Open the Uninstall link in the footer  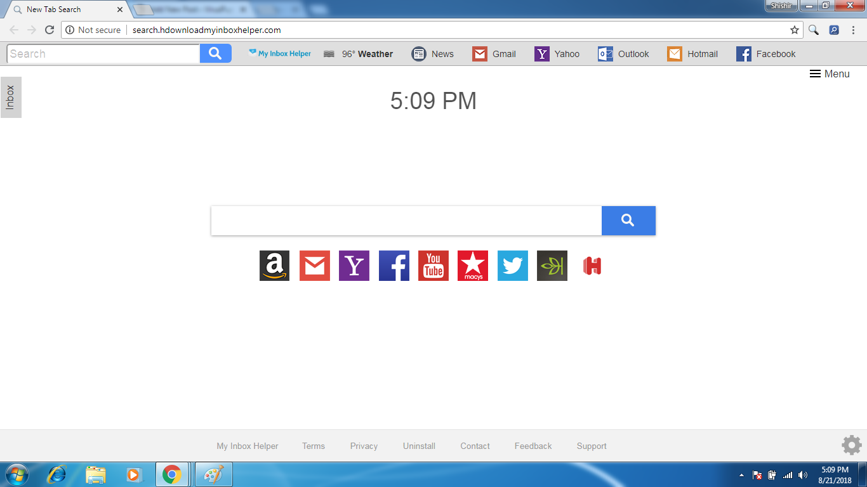point(419,446)
